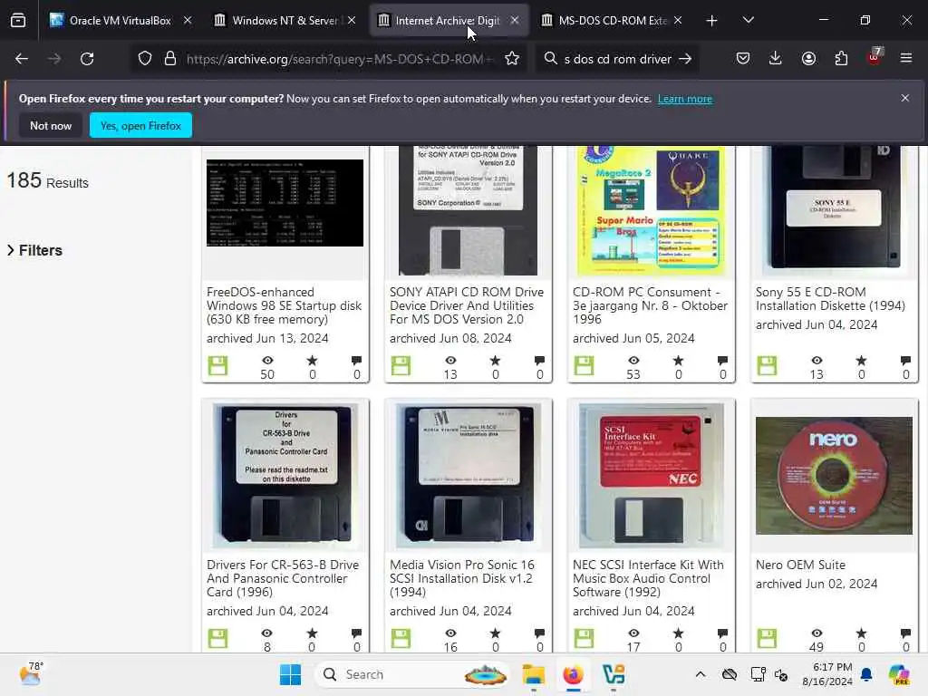The width and height of the screenshot is (928, 696).
Task: Open the Extensions puzzle icon
Action: tap(841, 58)
